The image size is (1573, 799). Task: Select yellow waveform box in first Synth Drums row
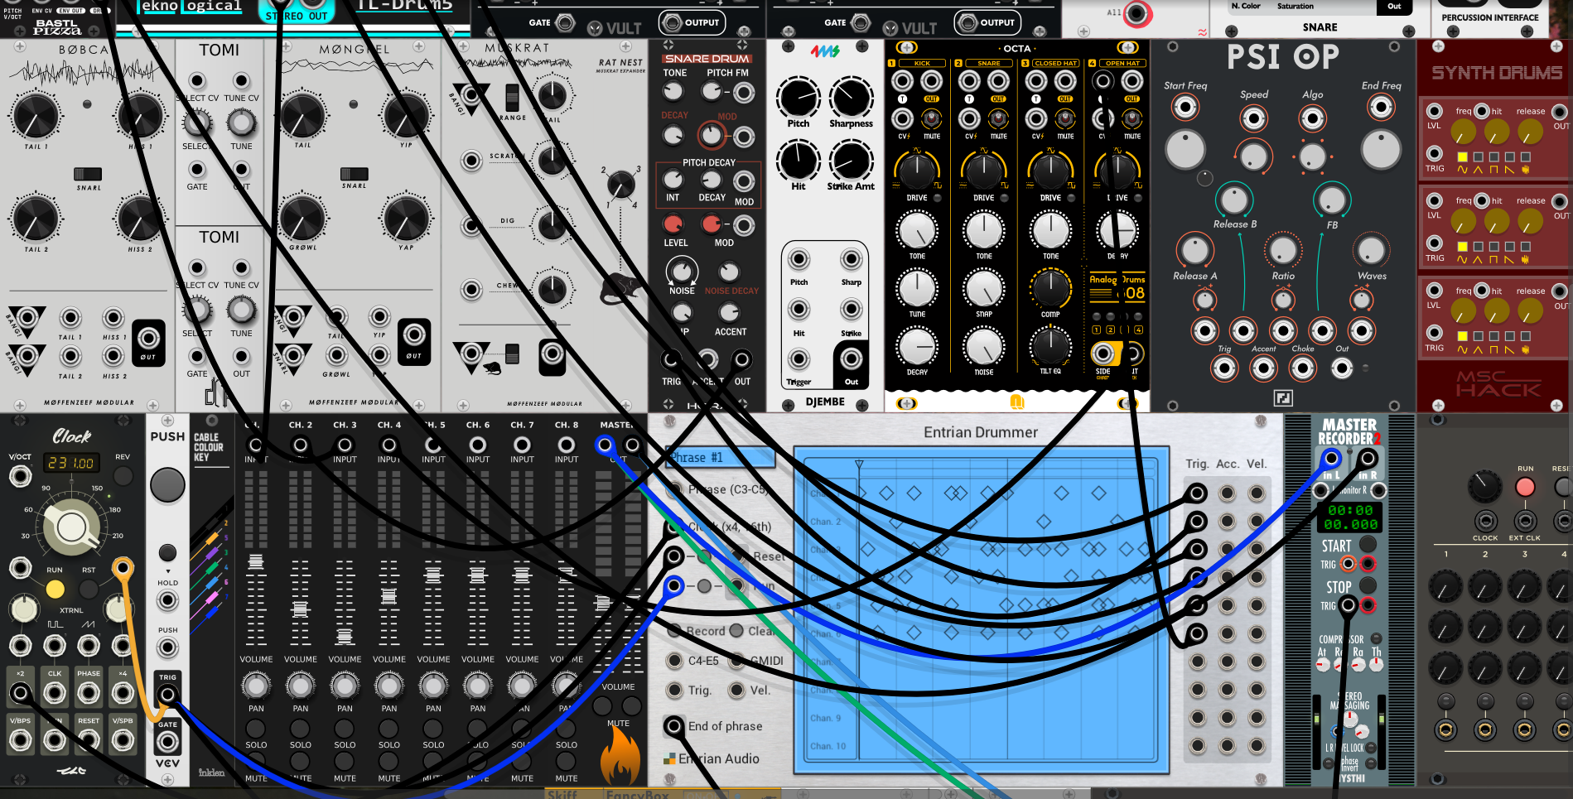coord(1463,156)
